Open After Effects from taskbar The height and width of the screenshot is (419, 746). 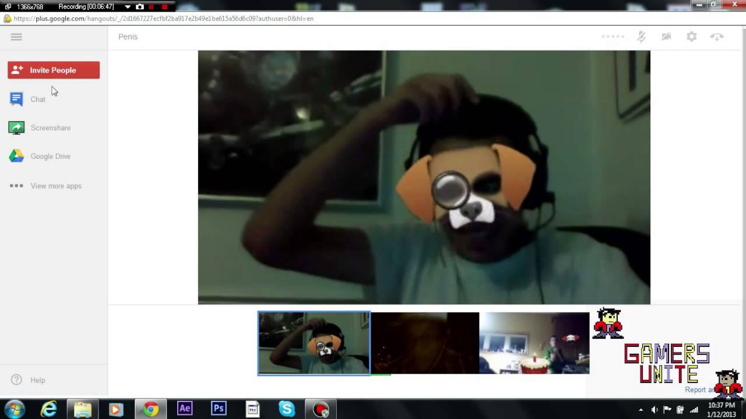(x=185, y=409)
